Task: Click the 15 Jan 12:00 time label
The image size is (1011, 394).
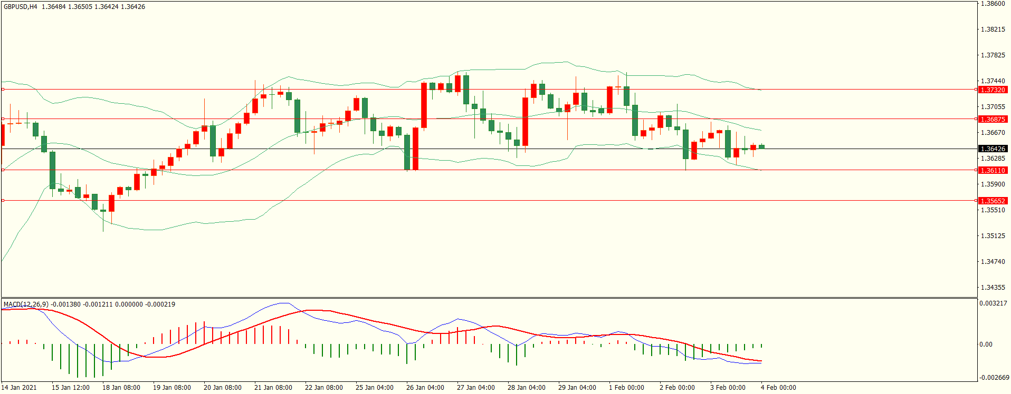Action: [x=71, y=388]
